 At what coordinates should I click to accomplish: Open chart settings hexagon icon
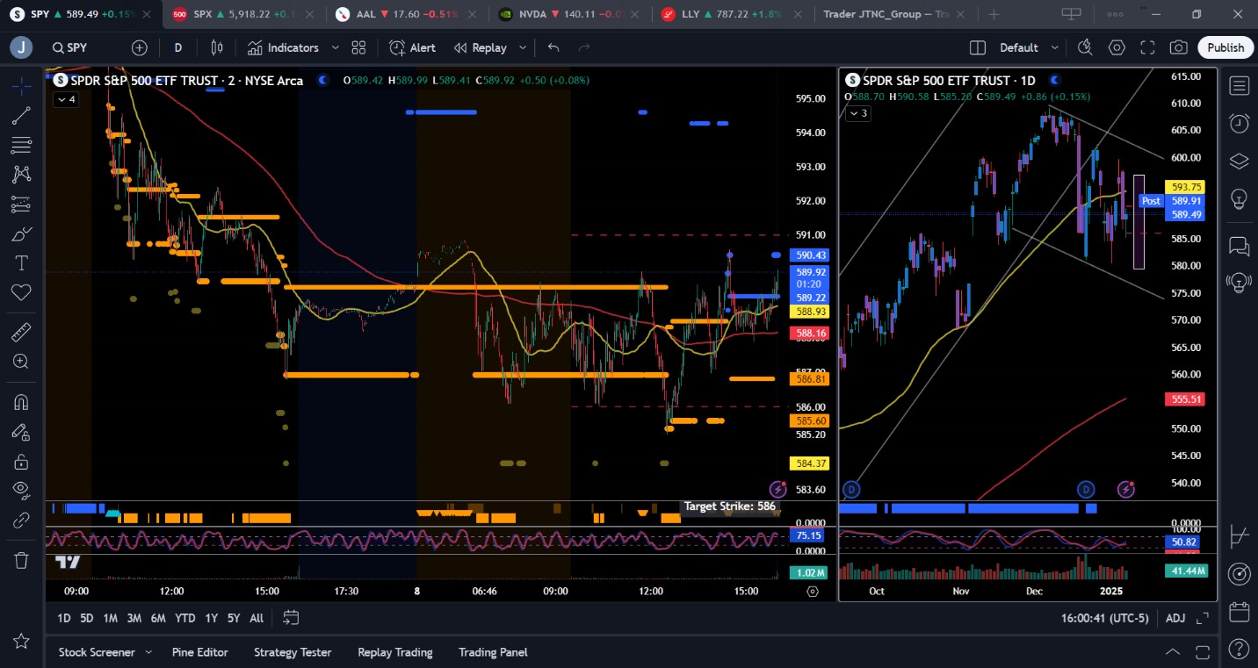(1117, 47)
